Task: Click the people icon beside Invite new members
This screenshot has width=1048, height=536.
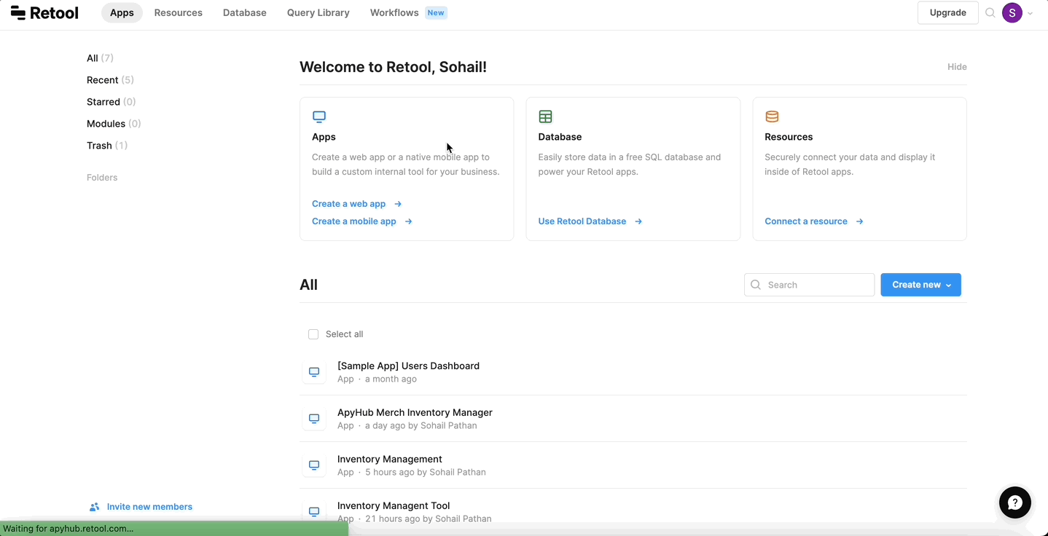Action: click(94, 507)
